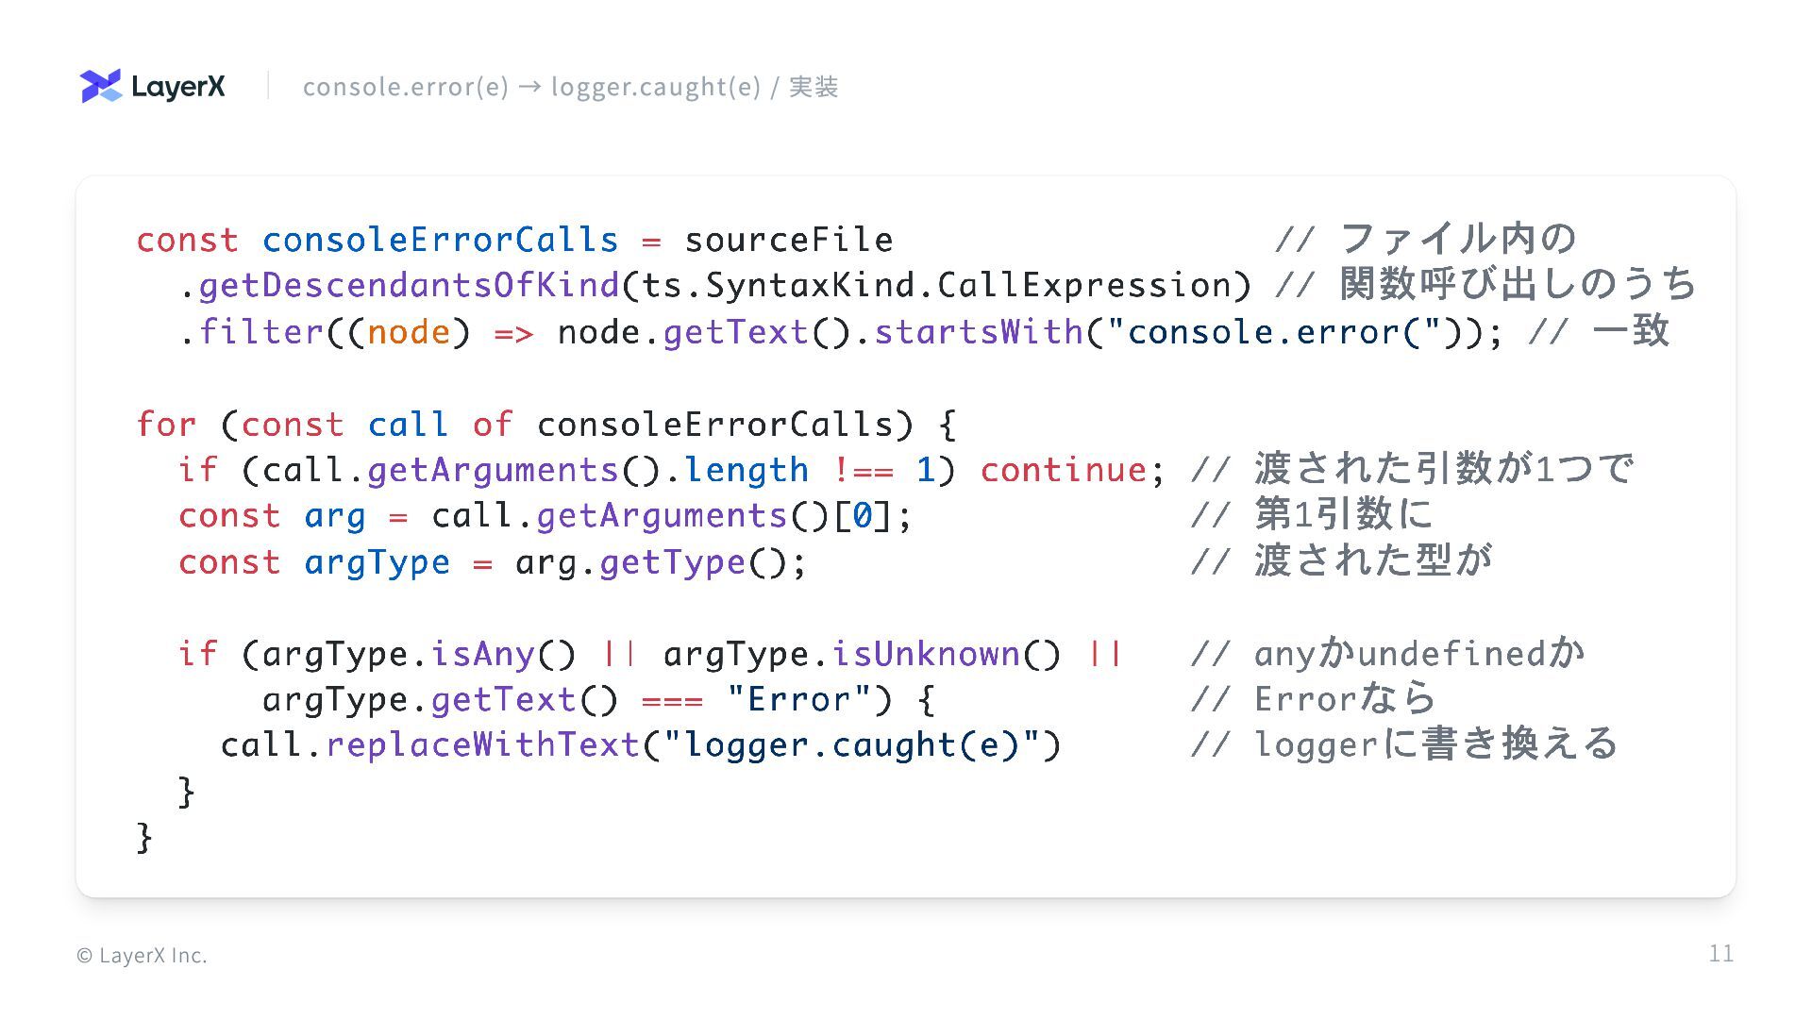Click the "Error" string literal
This screenshot has width=1812, height=1019.
coord(797,699)
